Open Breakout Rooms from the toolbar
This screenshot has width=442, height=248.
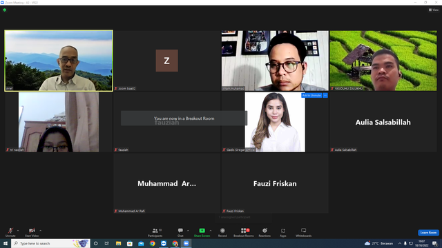[x=244, y=232]
